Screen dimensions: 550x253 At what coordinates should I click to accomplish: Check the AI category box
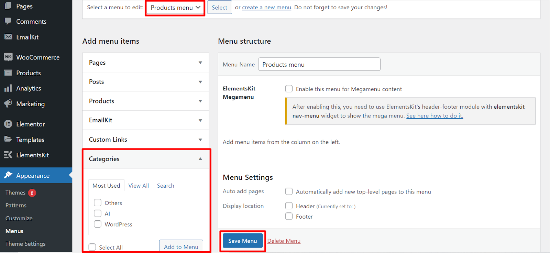[x=98, y=213]
